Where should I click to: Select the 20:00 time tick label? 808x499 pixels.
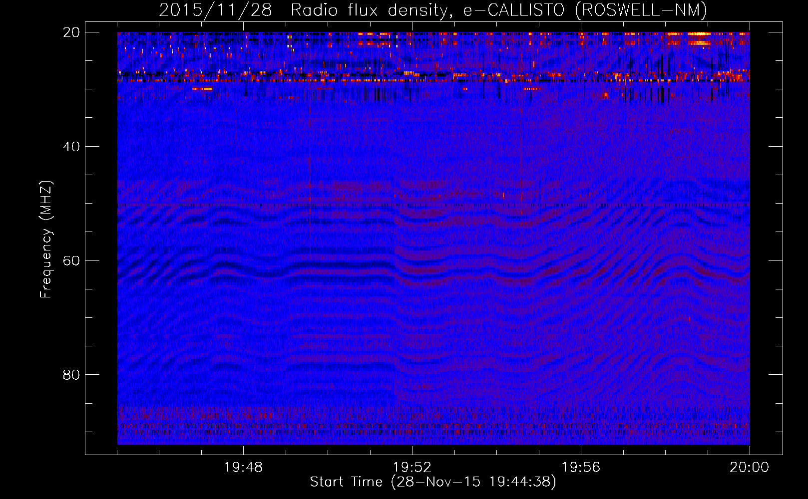749,468
